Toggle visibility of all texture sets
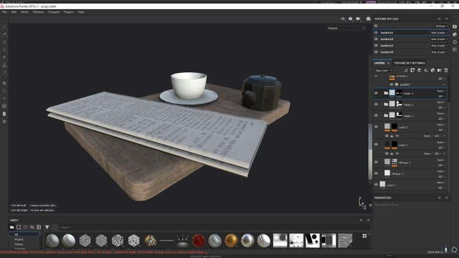The width and height of the screenshot is (459, 258). click(376, 26)
